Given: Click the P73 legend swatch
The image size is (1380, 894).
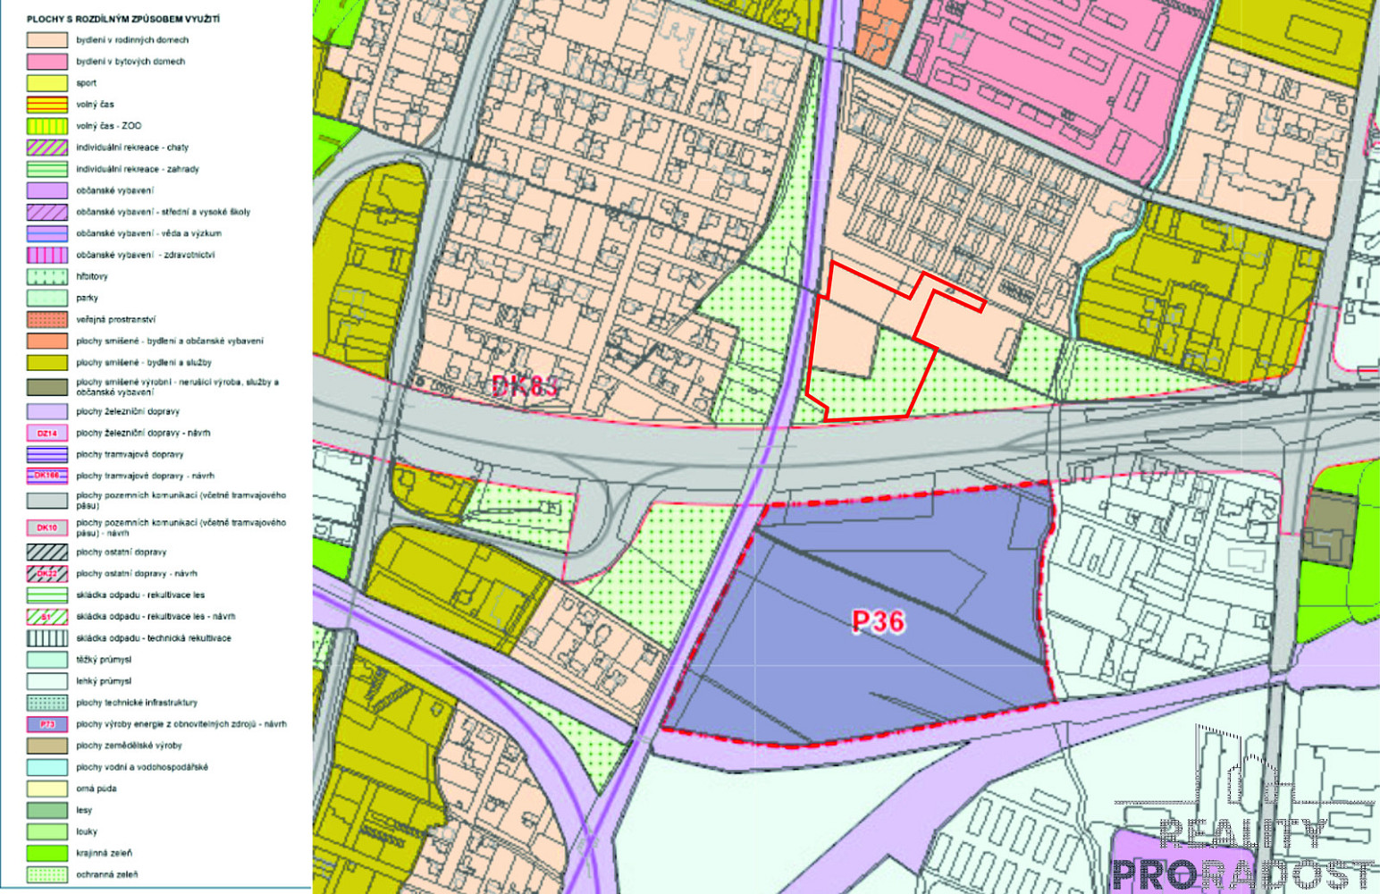Looking at the screenshot, I should pos(46,724).
